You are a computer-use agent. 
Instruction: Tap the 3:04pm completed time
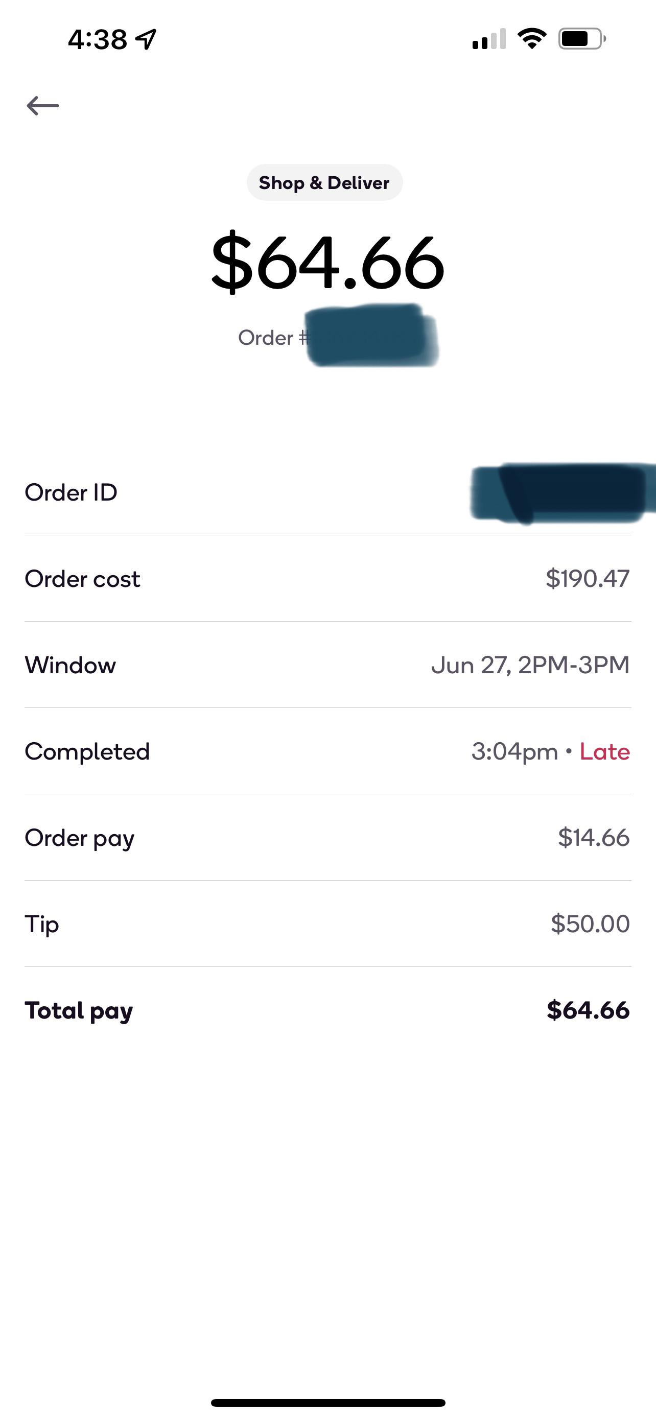pos(514,751)
